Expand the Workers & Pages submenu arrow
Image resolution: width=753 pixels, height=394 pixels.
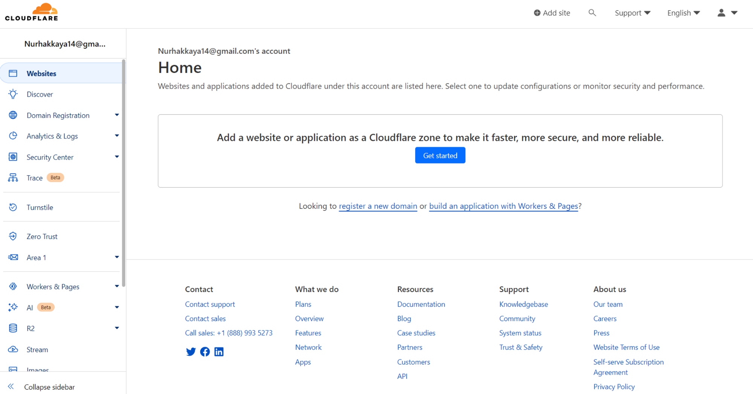pos(117,286)
